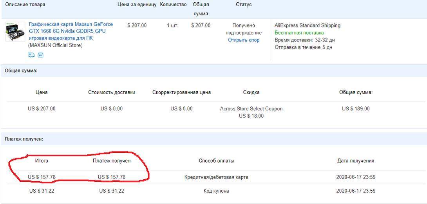Click the Across Store Select Coupon discount
Viewport: 427px width, 204px height.
251,109
